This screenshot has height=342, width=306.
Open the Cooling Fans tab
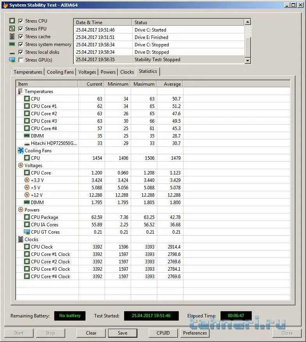(60, 72)
